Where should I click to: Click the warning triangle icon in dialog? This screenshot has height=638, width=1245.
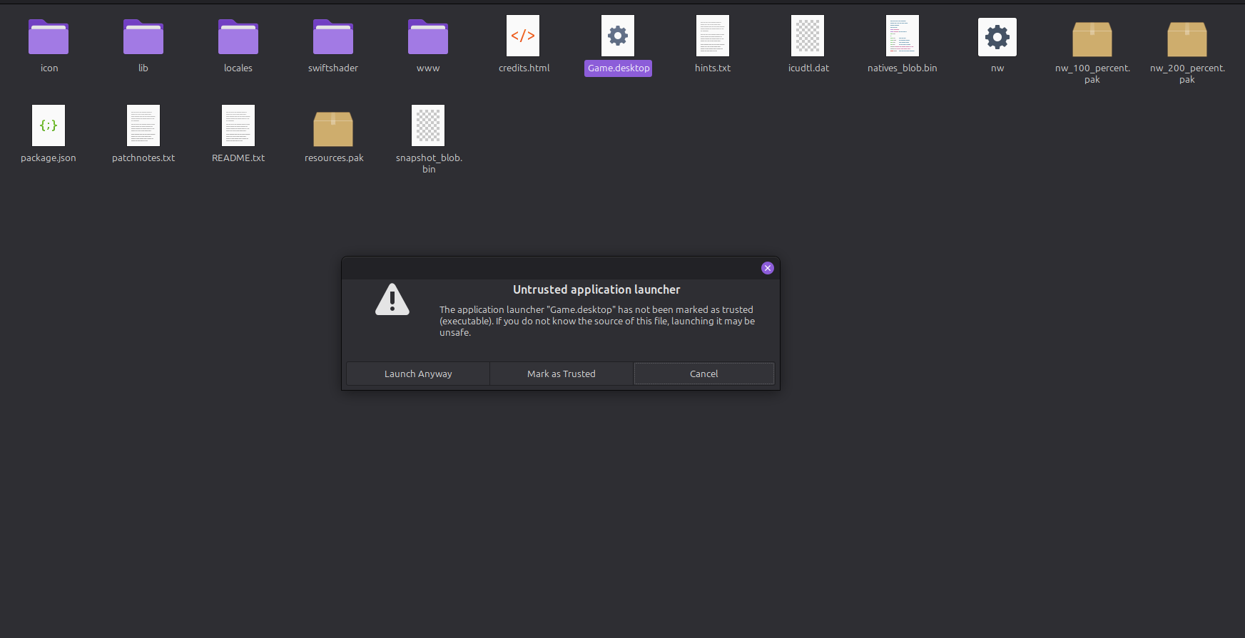tap(392, 299)
